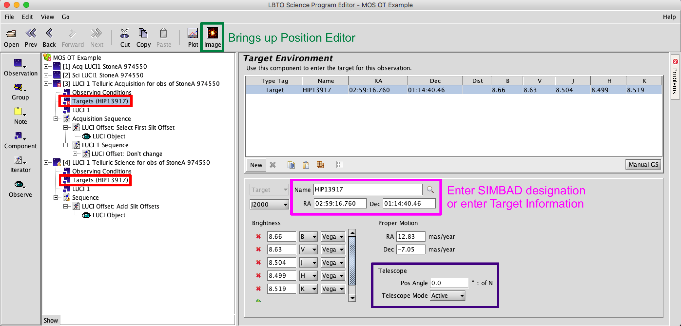Screen dimensions: 681x326
Task: Expand observation [2] Sci LUCI1 StoneA
Action: click(x=46, y=75)
